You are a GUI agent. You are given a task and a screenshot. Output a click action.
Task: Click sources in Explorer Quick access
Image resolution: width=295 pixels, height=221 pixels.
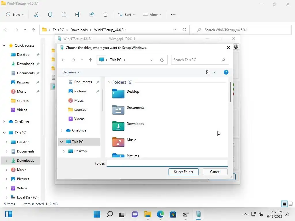click(x=22, y=100)
